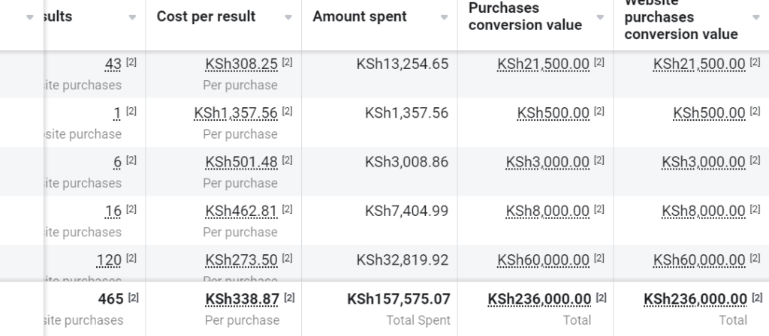Viewport: 769px width, 336px height.
Task: Click the KSh21,500.00 purchases conversion value
Action: coord(543,64)
